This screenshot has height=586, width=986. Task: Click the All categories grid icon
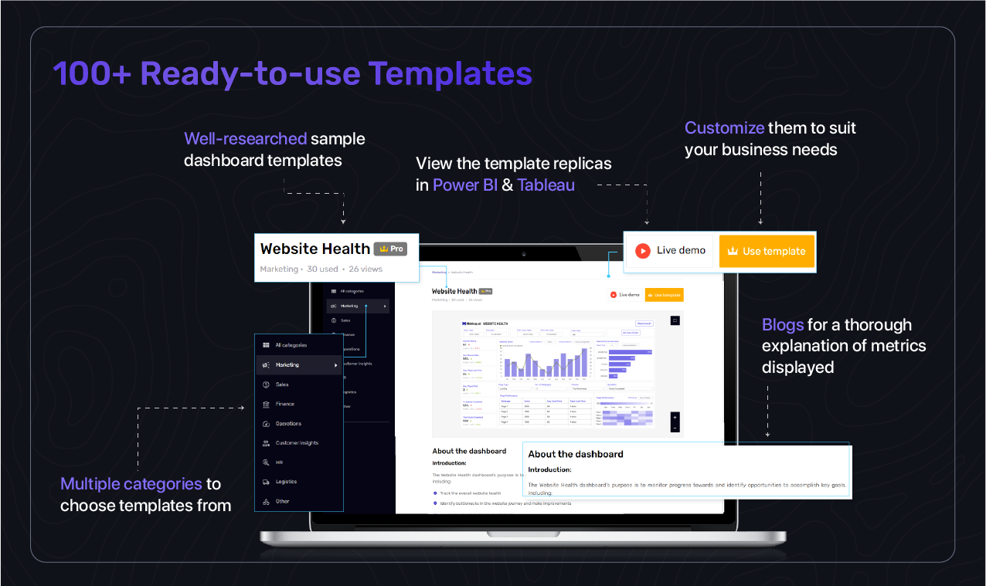266,345
